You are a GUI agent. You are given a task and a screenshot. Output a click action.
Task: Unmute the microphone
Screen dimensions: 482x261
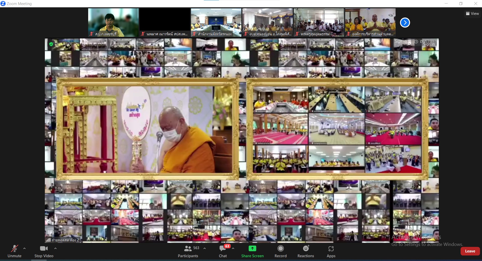pyautogui.click(x=14, y=251)
